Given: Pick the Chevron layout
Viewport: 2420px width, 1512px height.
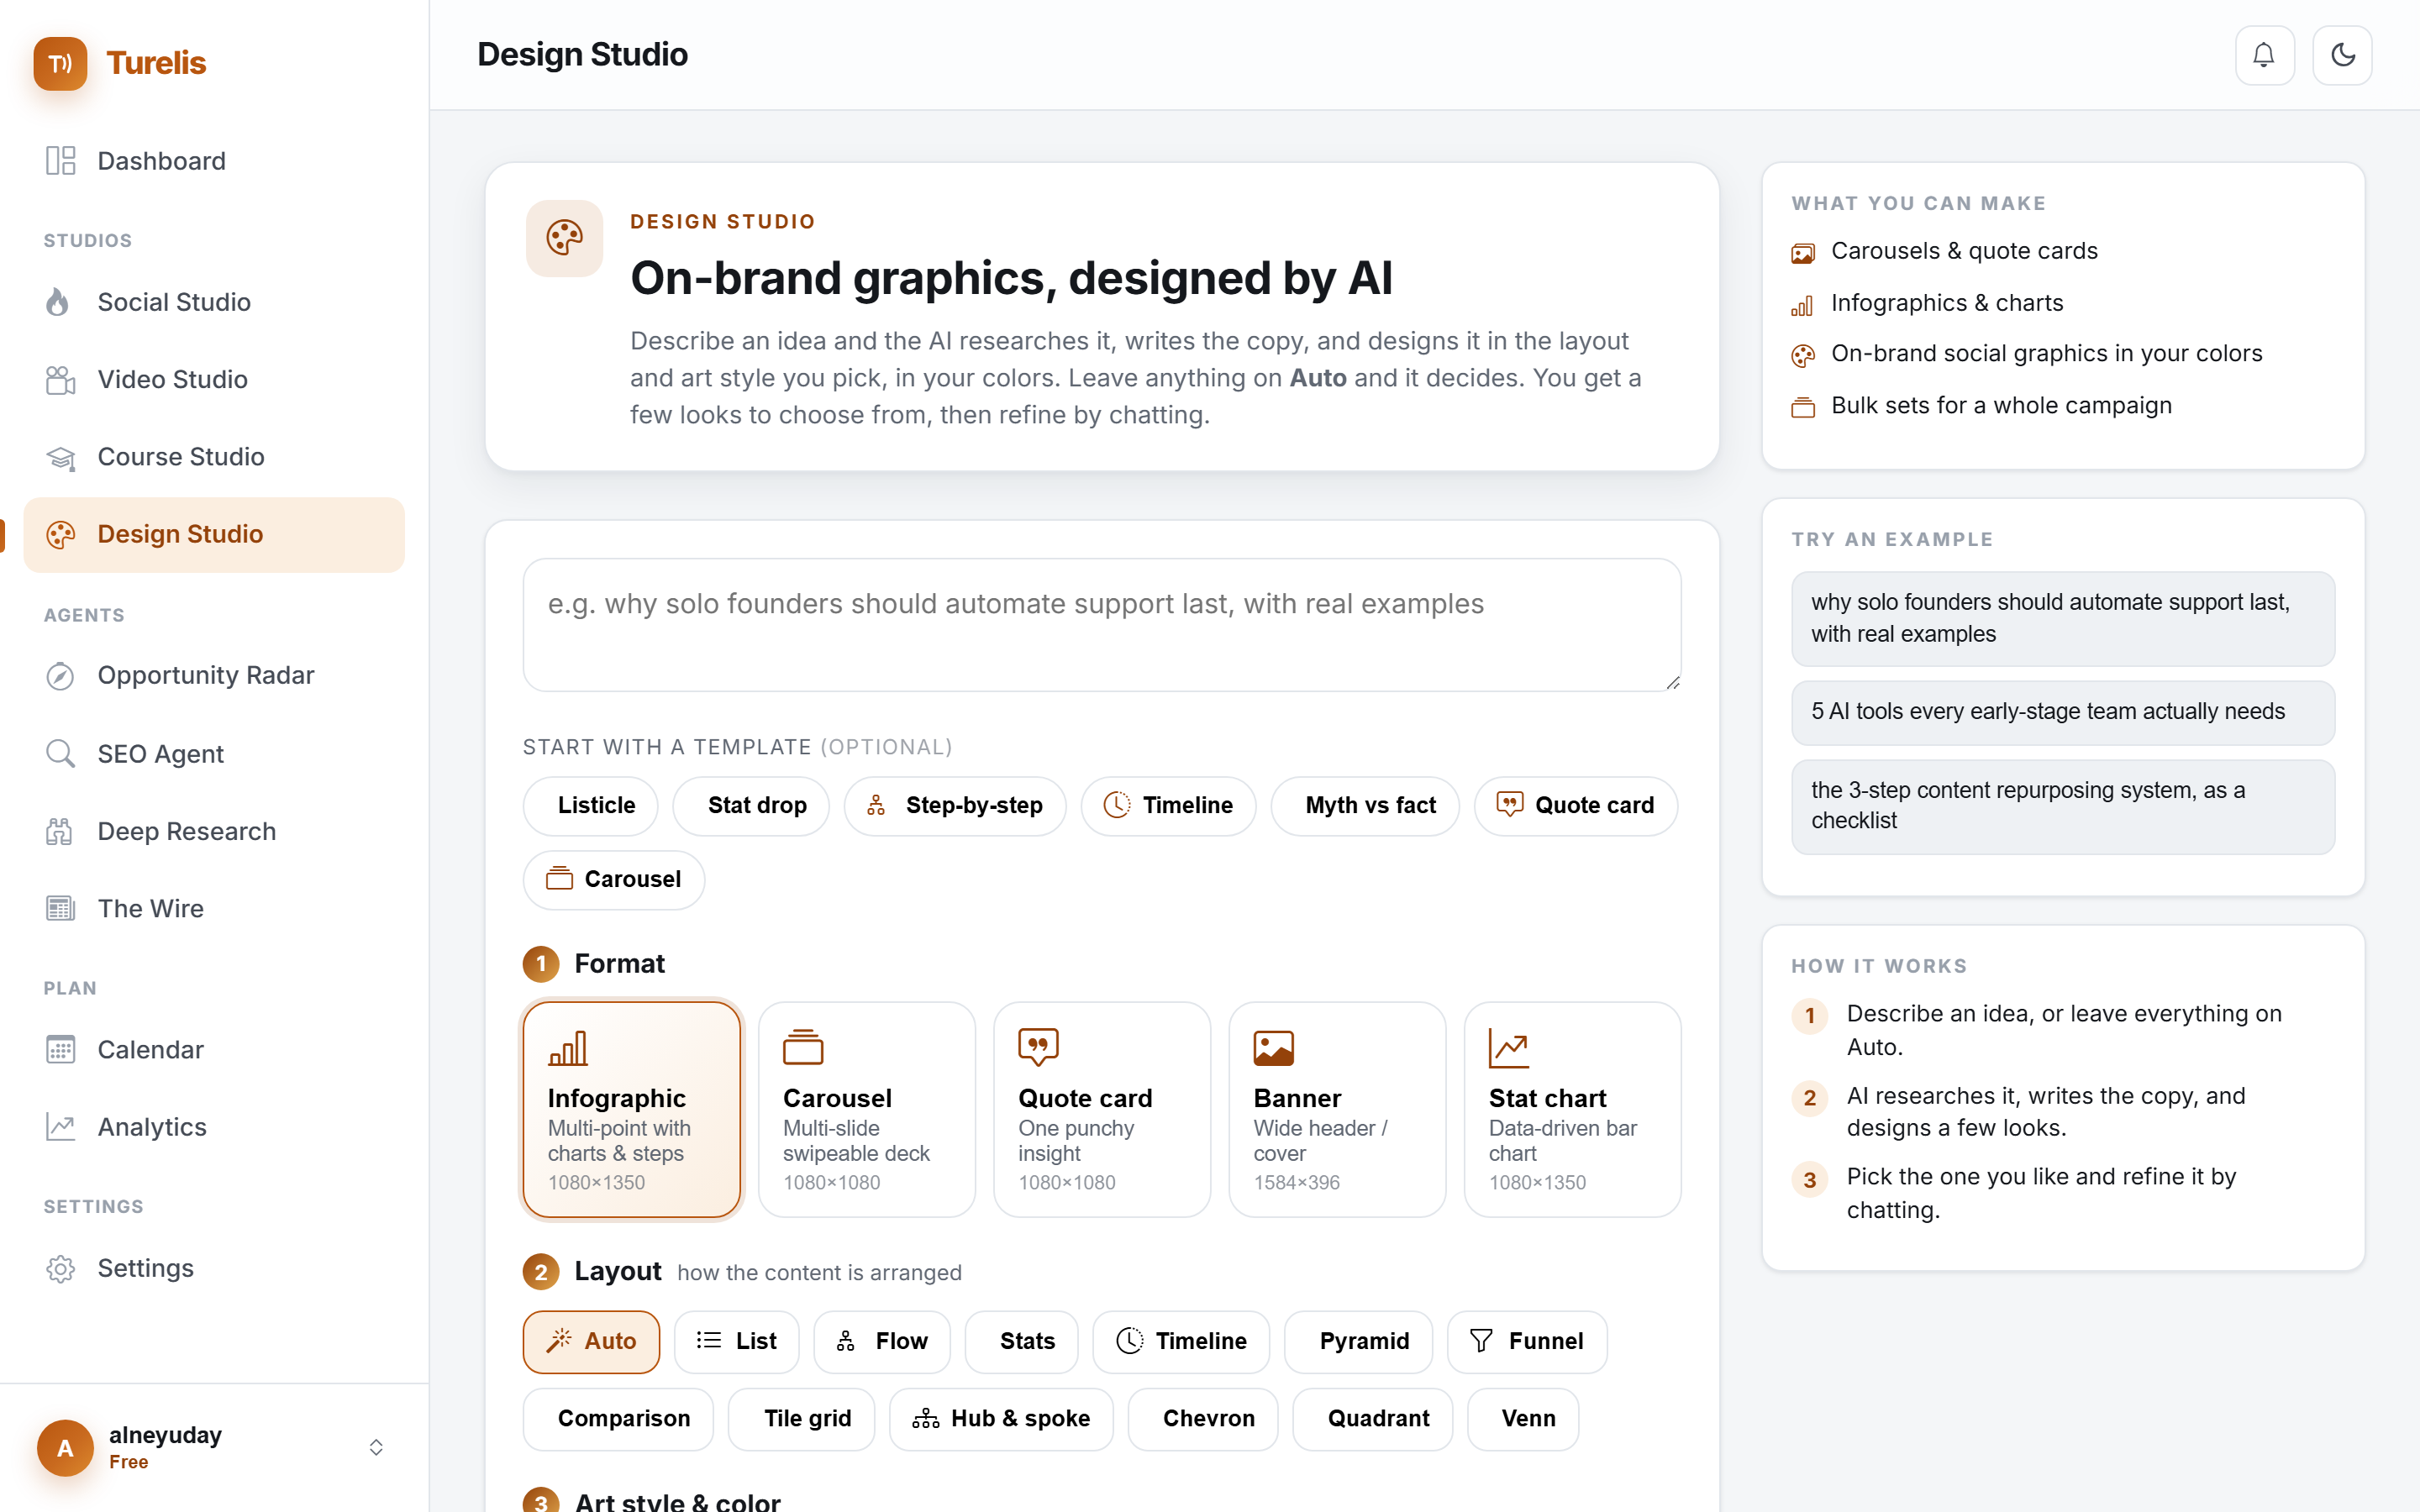Looking at the screenshot, I should pyautogui.click(x=1203, y=1419).
